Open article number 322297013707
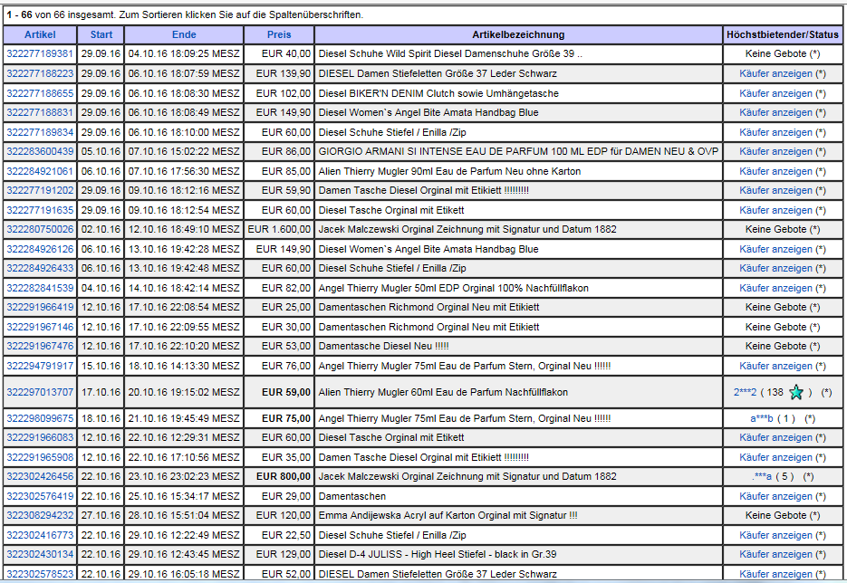847x583 pixels. point(40,392)
